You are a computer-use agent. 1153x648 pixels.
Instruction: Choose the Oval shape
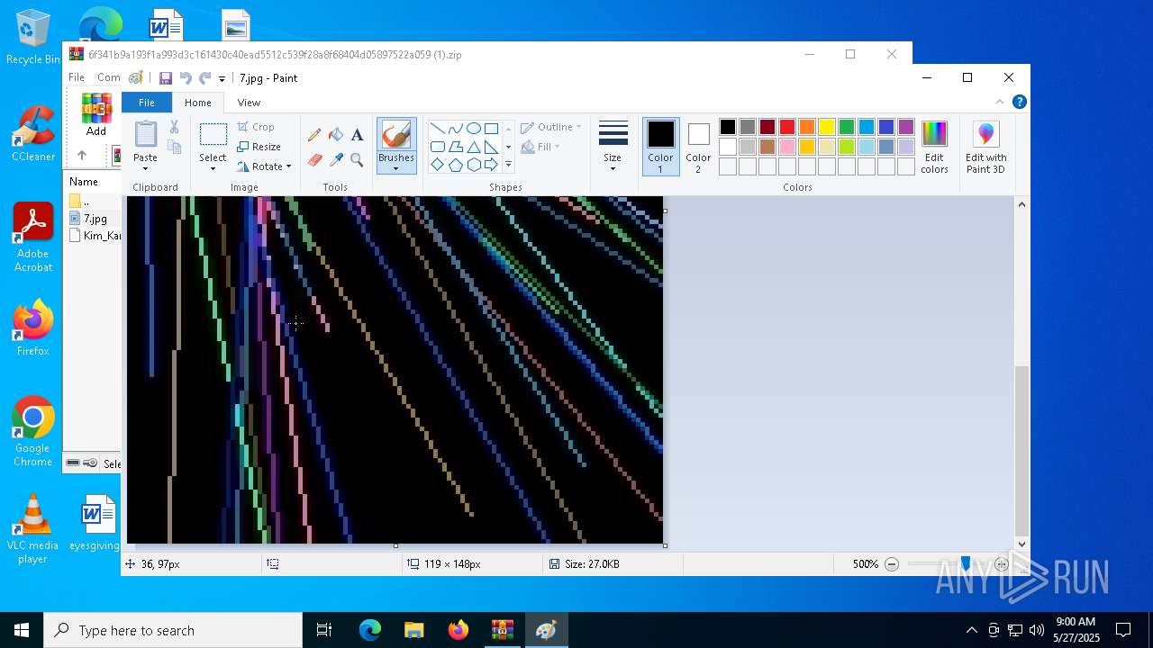(x=473, y=128)
